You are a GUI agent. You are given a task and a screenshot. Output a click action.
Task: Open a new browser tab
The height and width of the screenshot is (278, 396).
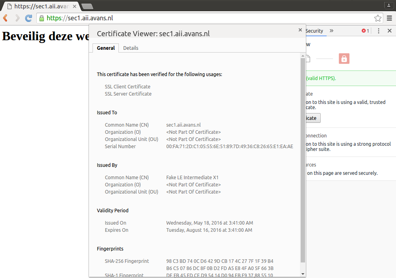coord(87,6)
